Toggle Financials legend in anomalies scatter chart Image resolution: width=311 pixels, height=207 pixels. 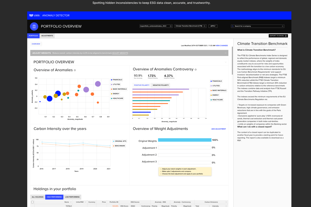117,80
